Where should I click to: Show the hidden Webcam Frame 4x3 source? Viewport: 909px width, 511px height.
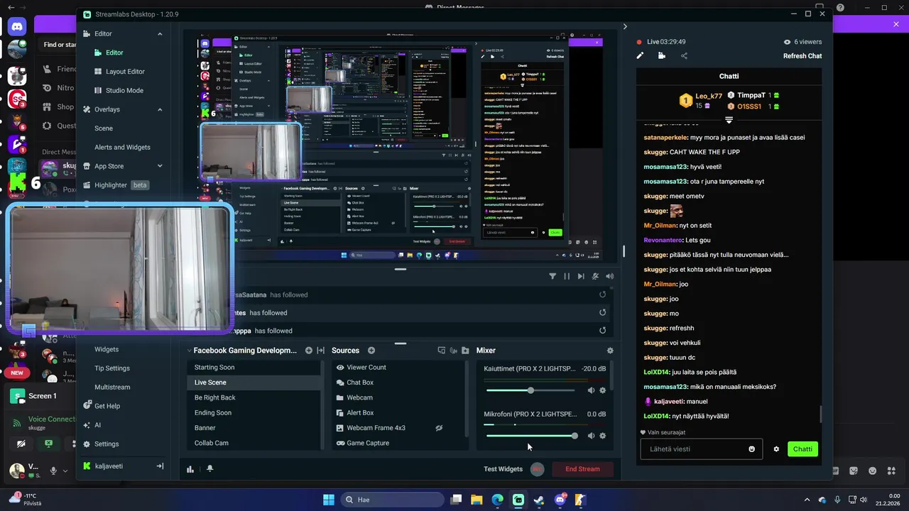coord(439,428)
